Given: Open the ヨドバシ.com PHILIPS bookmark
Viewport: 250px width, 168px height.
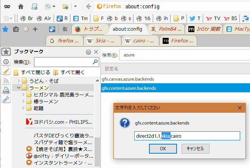Looking at the screenshot, I should click(x=59, y=122).
